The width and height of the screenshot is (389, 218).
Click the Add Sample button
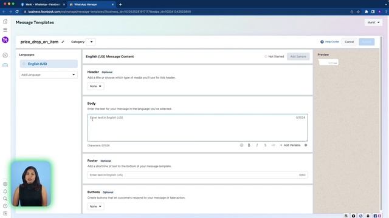pyautogui.click(x=298, y=56)
